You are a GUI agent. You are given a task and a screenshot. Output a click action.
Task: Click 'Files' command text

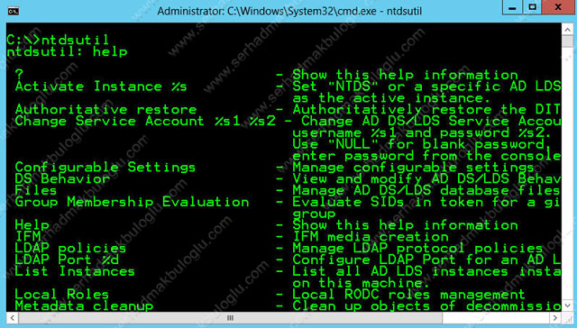[36, 190]
